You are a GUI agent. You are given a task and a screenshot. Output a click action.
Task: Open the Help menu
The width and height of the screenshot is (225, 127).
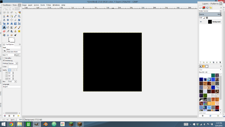point(63,5)
